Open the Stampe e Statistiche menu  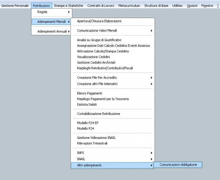tap(68, 6)
